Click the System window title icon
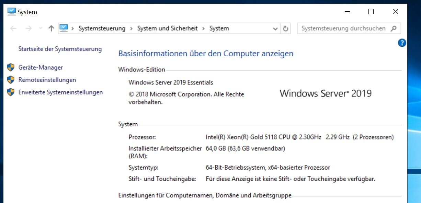This screenshot has width=421, height=203. click(12, 12)
